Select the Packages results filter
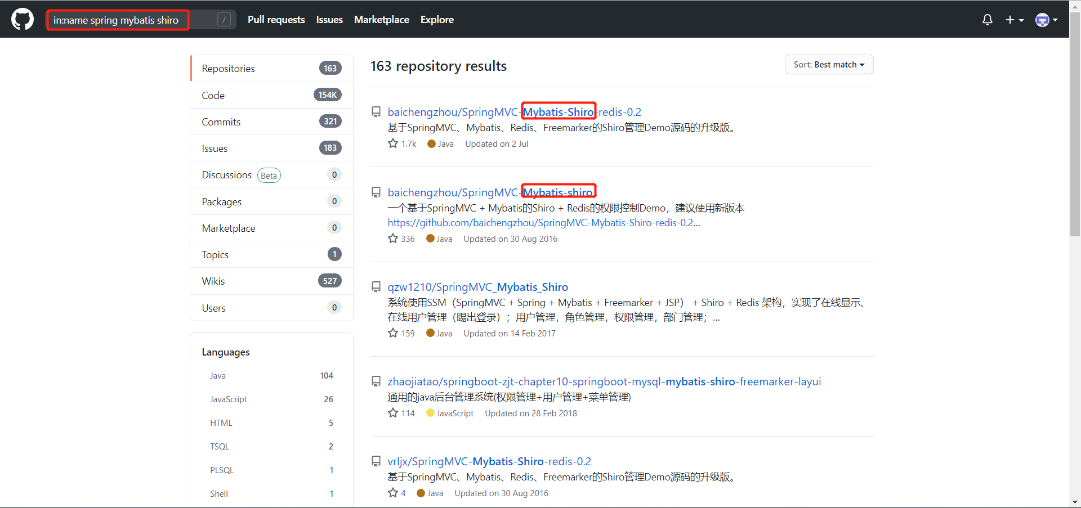 272,201
